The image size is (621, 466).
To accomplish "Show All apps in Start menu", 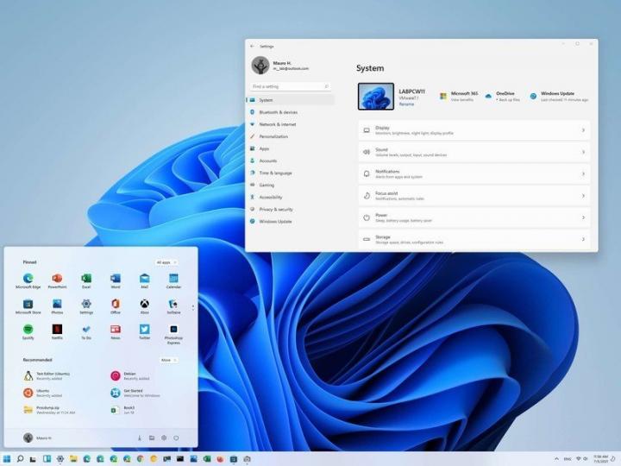I will [166, 261].
